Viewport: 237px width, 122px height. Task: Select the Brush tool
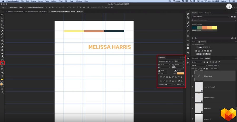(x=2, y=37)
